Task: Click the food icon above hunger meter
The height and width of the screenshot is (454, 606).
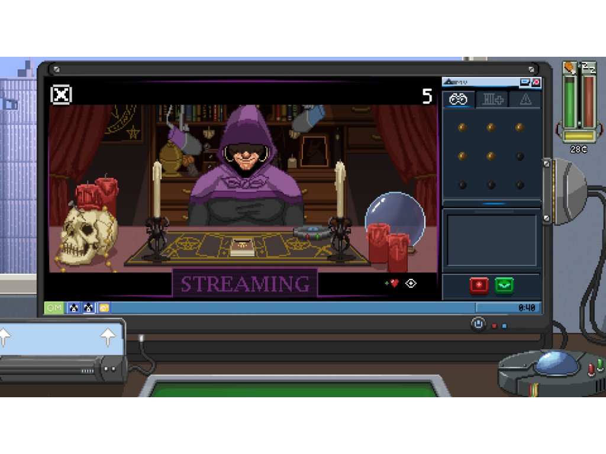Action: tap(569, 67)
